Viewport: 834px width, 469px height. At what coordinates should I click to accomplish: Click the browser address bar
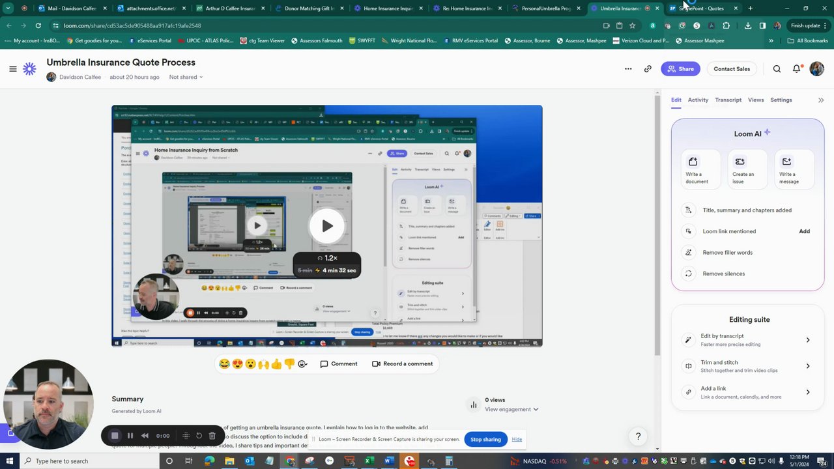pos(326,25)
